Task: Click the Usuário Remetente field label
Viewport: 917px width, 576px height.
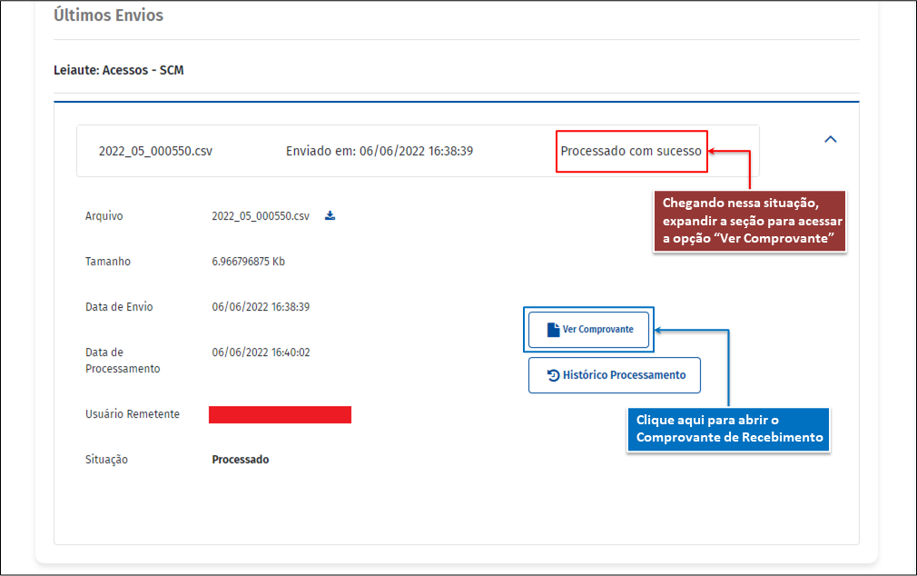Action: coord(133,414)
